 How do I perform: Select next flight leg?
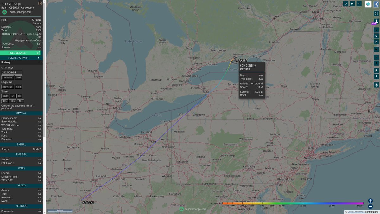click(19, 87)
